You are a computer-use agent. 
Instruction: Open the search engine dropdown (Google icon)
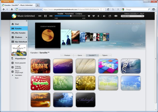(123, 10)
